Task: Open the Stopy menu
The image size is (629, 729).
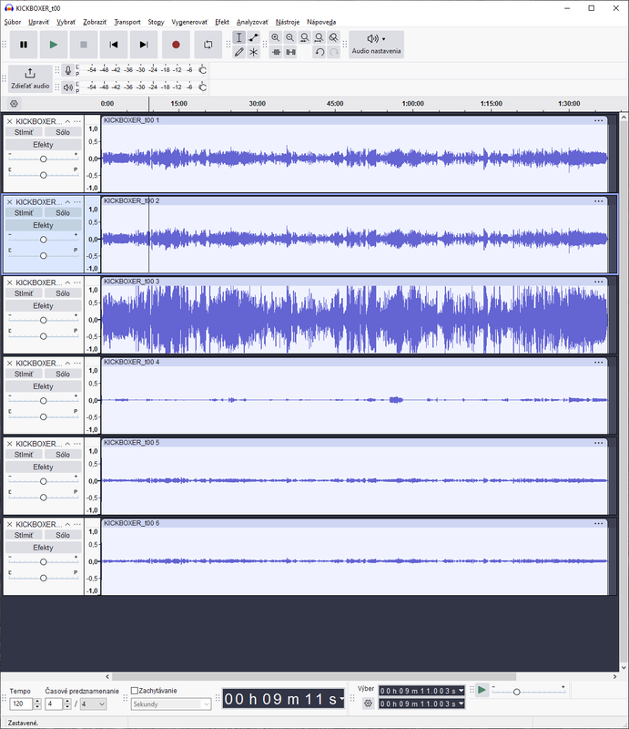Action: pyautogui.click(x=156, y=22)
